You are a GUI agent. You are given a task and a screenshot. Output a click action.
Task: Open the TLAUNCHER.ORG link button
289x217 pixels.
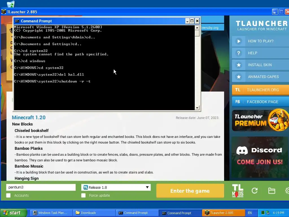coord(260,90)
